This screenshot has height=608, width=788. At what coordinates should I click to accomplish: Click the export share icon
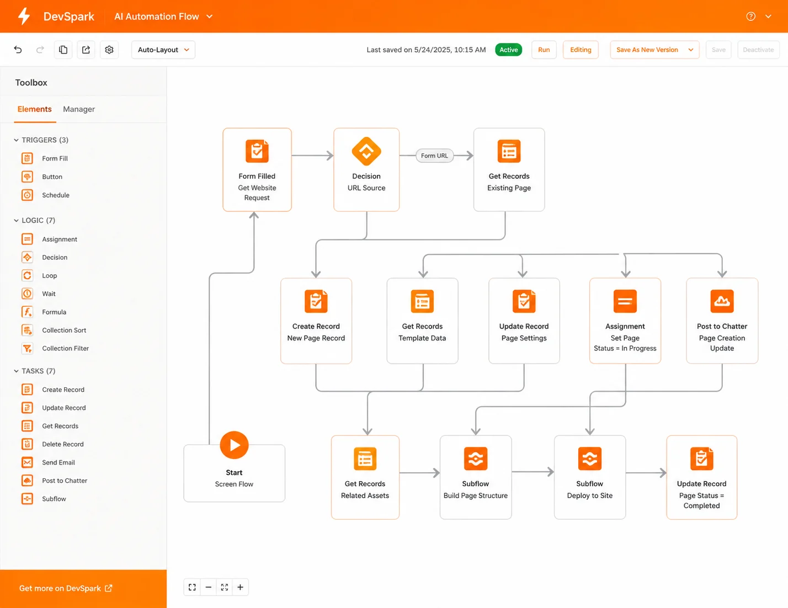[x=86, y=50]
